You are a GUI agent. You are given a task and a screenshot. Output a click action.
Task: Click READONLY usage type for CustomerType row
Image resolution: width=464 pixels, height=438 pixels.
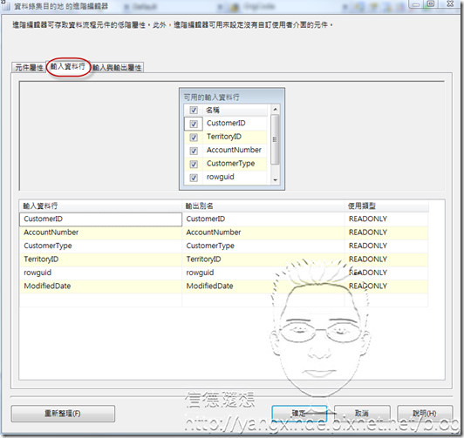pos(386,246)
